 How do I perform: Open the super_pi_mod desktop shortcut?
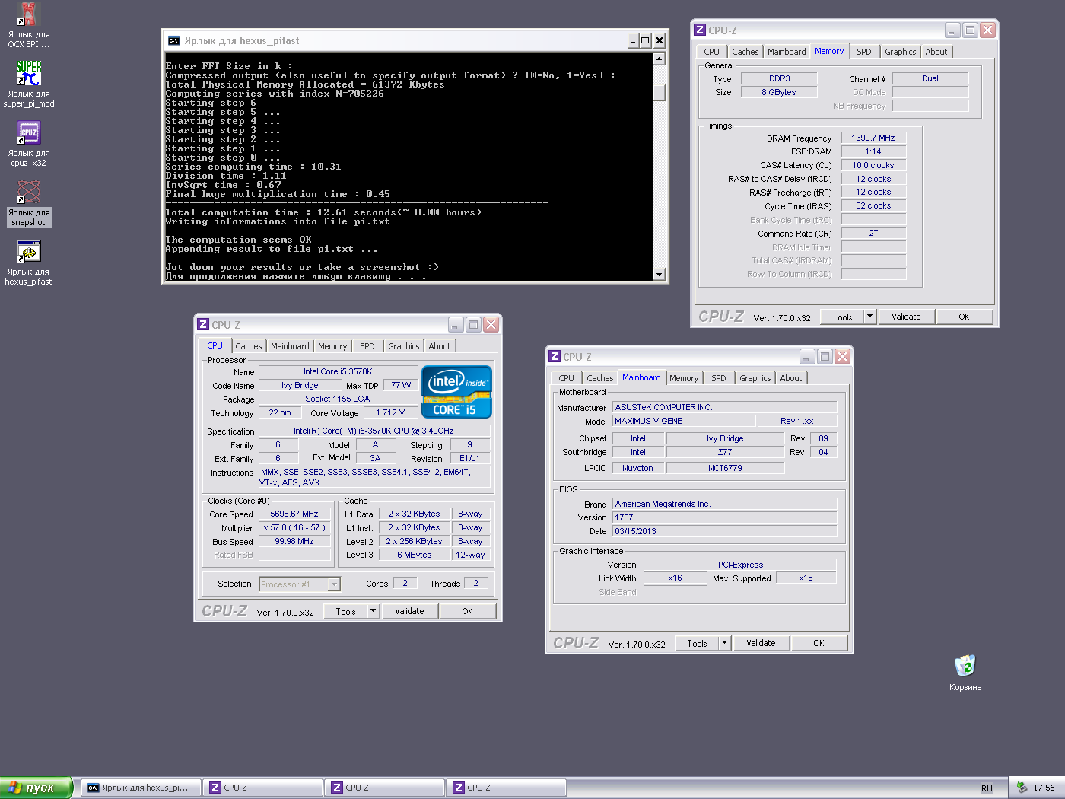tap(28, 84)
